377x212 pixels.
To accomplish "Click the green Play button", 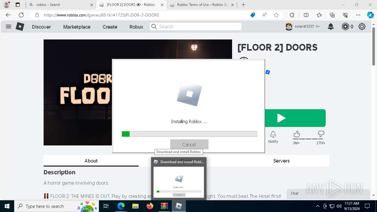I will 295,118.
